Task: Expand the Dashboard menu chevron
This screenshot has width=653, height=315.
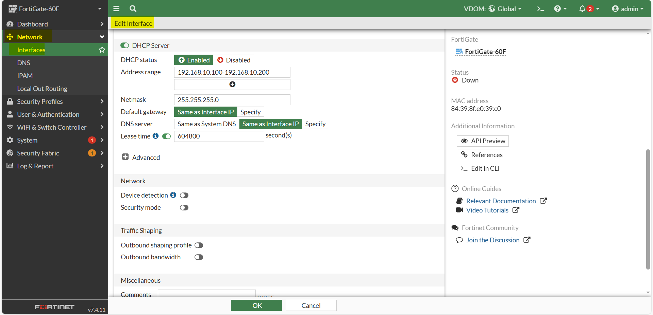Action: [102, 24]
